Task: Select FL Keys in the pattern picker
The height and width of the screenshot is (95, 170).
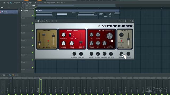Action: click(x=9, y=12)
